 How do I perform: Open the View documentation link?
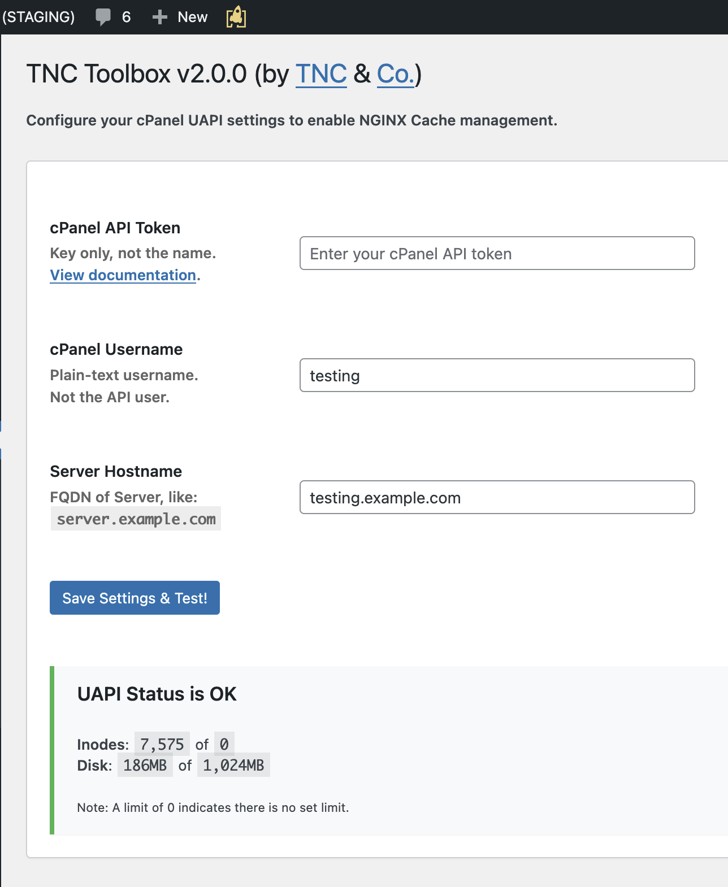pyautogui.click(x=123, y=275)
